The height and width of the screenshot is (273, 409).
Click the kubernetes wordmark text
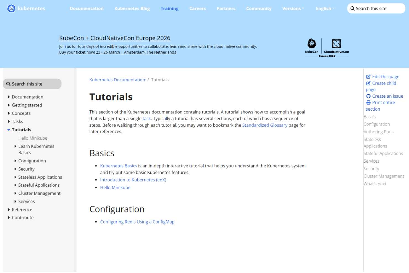coord(32,9)
